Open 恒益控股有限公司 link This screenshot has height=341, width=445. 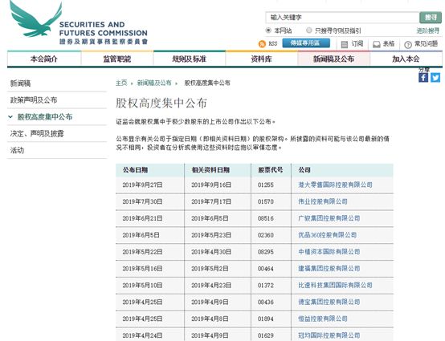323,319
